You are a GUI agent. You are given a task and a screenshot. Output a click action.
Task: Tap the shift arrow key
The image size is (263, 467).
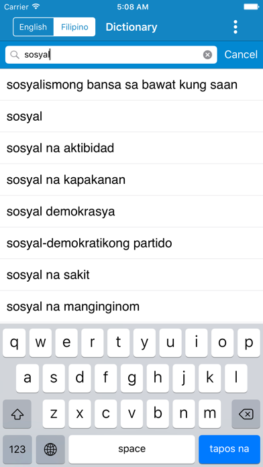(17, 414)
